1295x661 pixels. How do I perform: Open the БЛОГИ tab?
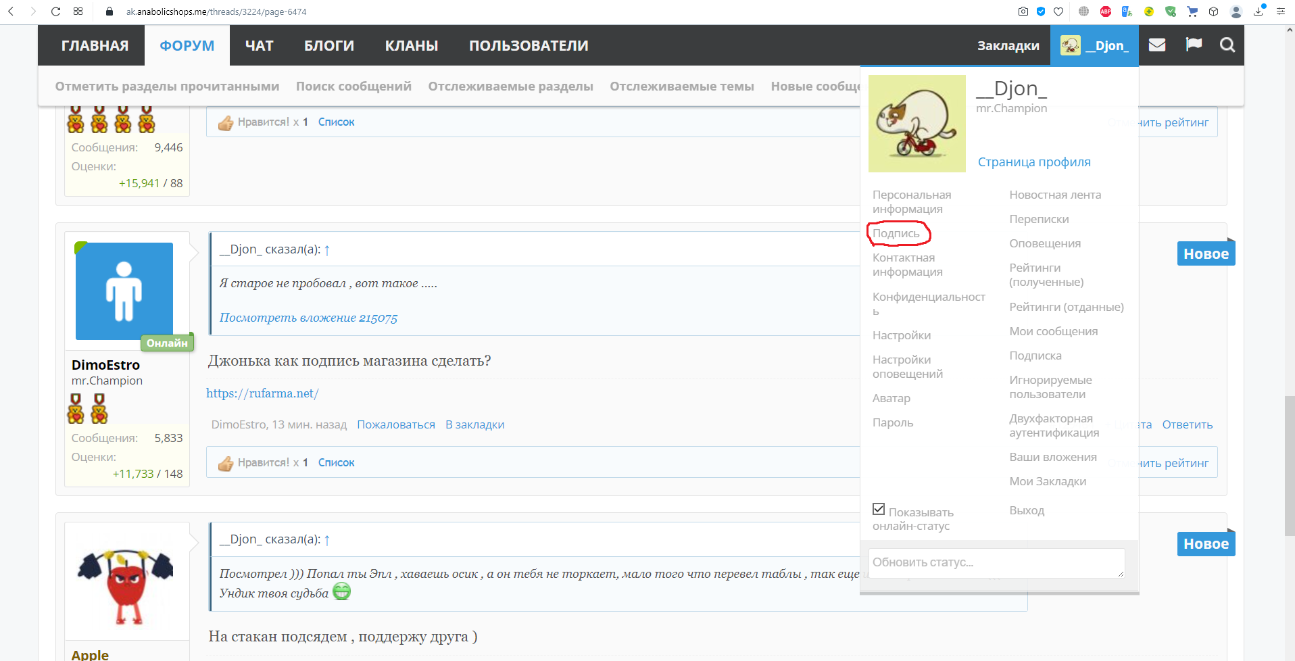point(329,45)
